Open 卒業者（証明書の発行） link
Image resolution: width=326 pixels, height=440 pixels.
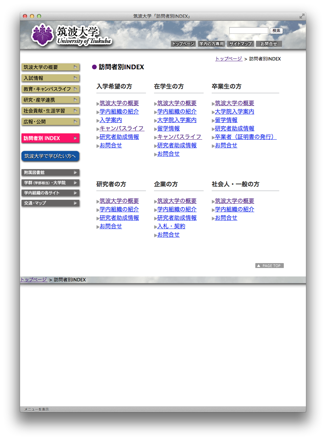click(245, 137)
